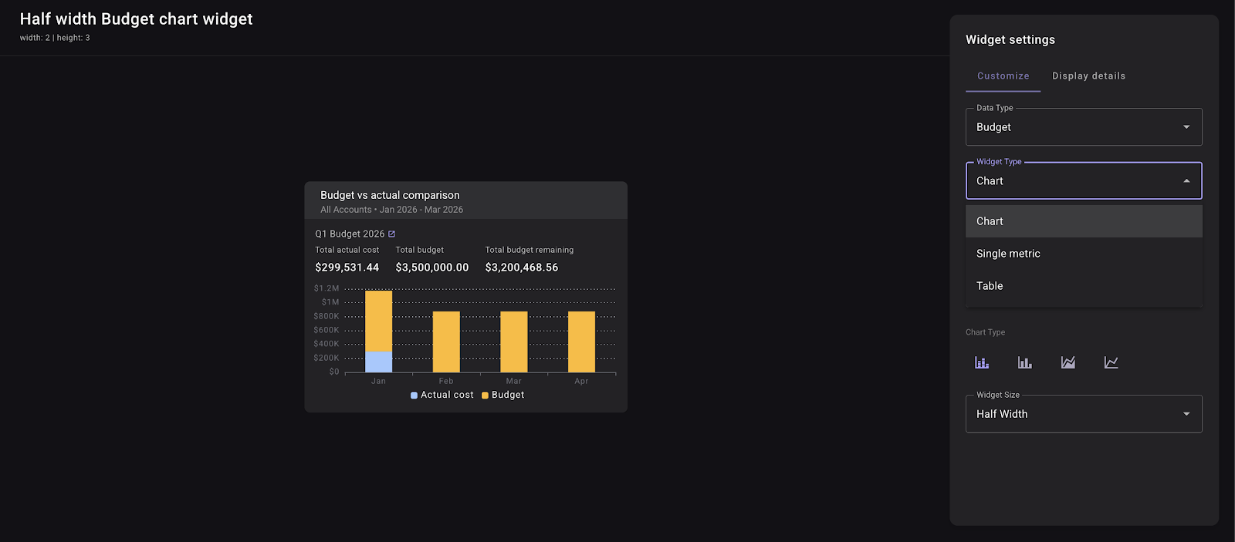This screenshot has width=1235, height=542.
Task: Click the Apr budget bar
Action: [x=581, y=342]
